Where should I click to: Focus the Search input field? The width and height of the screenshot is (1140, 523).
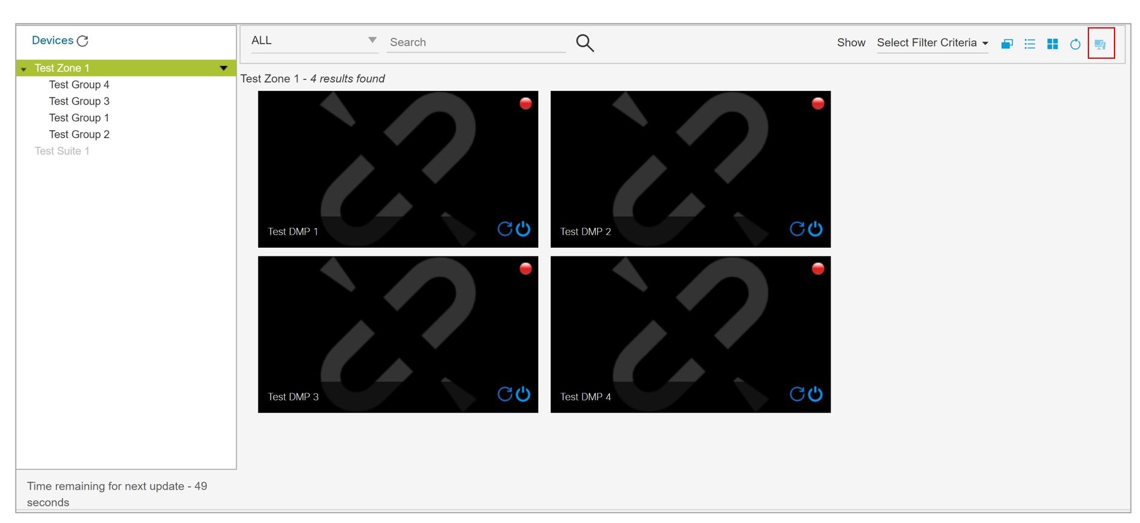(x=476, y=42)
